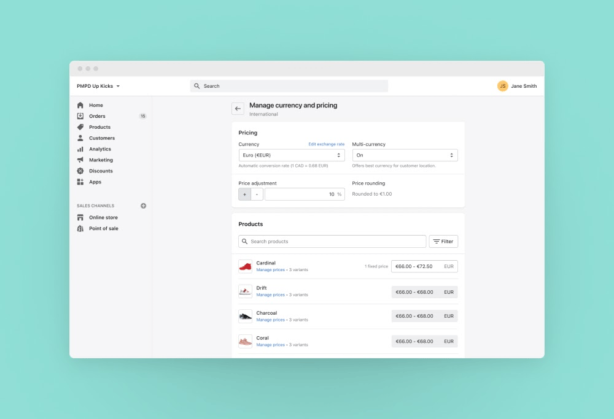The height and width of the screenshot is (419, 614).
Task: Click the Marketing megaphone icon
Action: tap(80, 160)
